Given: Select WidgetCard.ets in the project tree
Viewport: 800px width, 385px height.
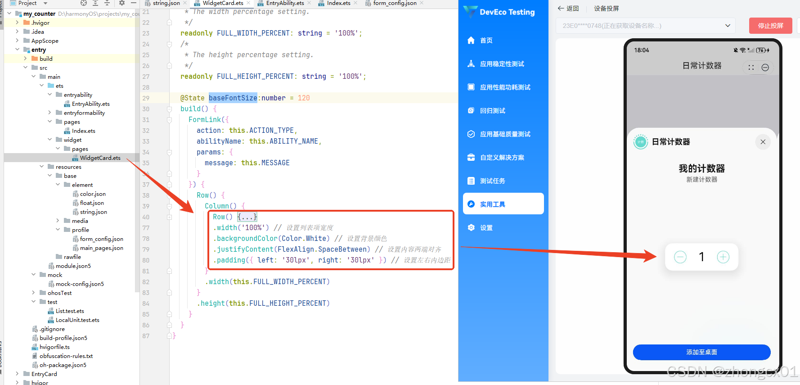Looking at the screenshot, I should (x=100, y=158).
